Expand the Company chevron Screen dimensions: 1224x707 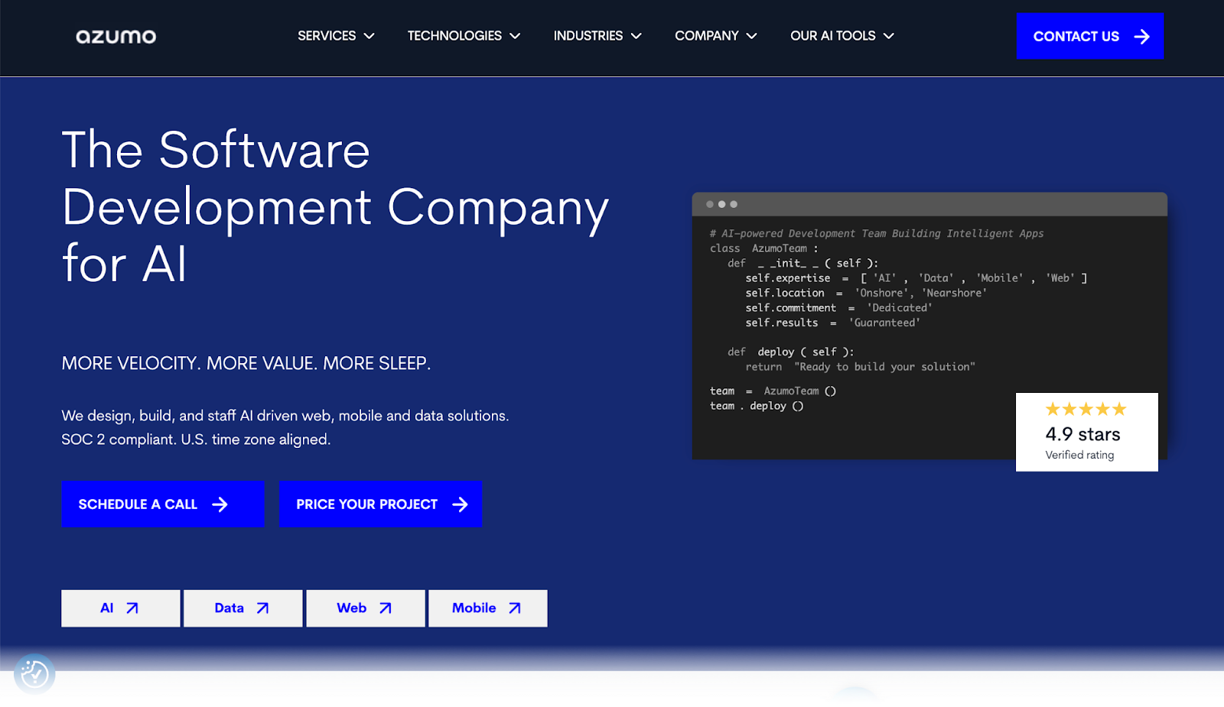[x=751, y=36]
